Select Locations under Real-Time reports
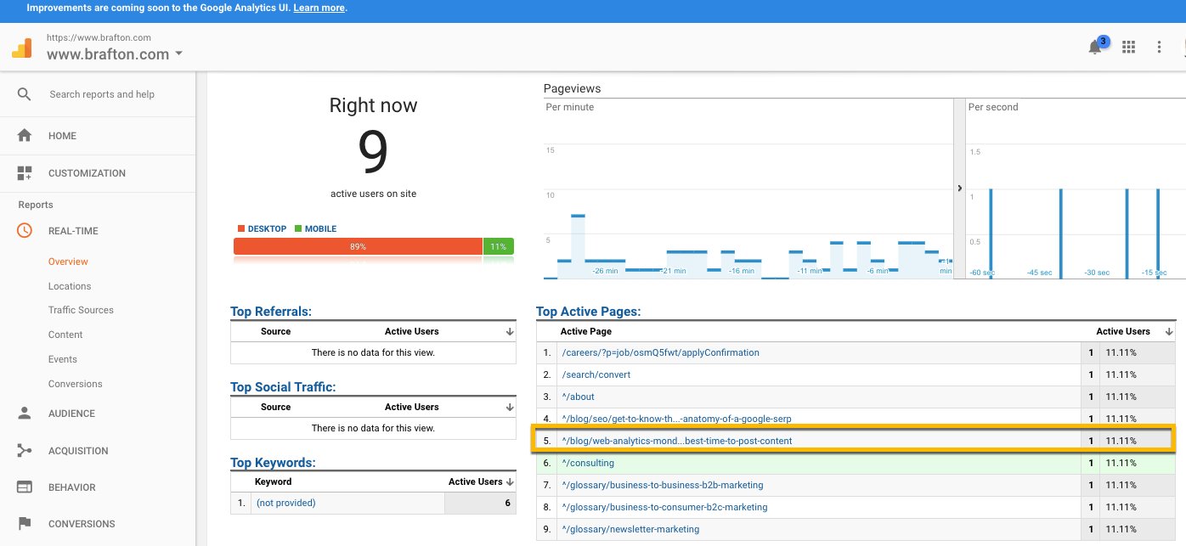The image size is (1186, 546). tap(70, 286)
